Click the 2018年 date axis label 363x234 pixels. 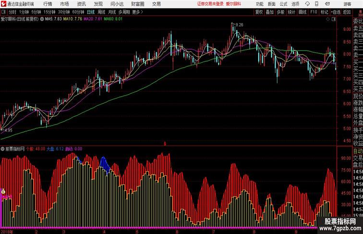7,232
